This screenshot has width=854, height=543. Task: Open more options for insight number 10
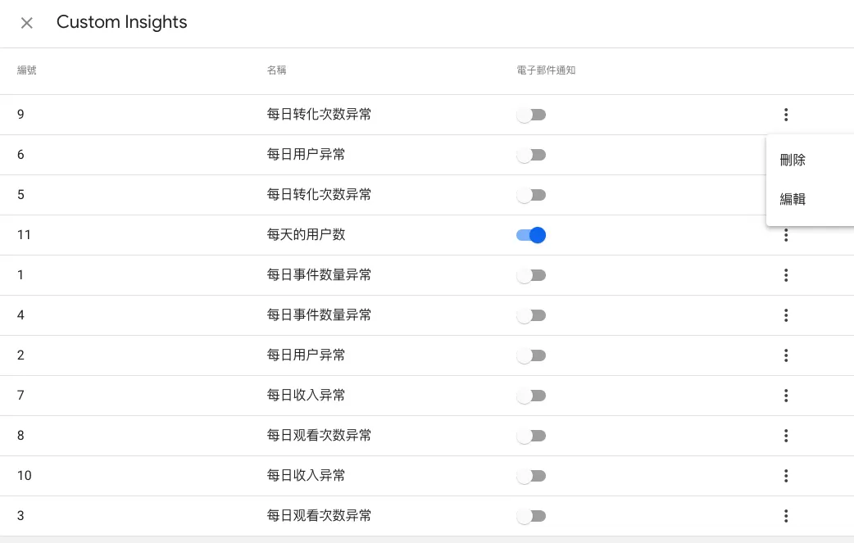pyautogui.click(x=786, y=476)
